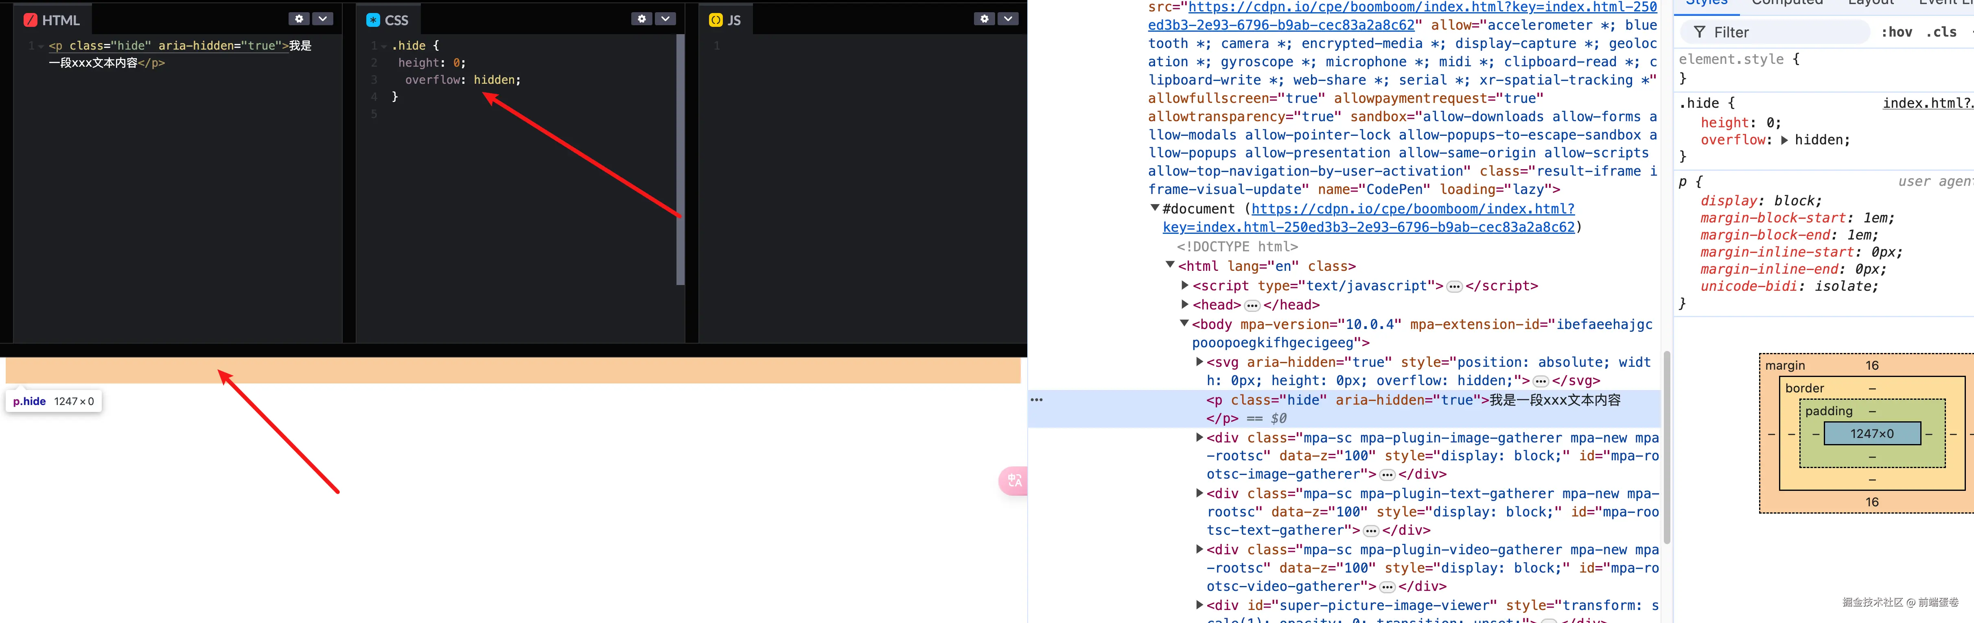Click the pink translate floating icon
This screenshot has width=1974, height=623.
click(x=1014, y=481)
